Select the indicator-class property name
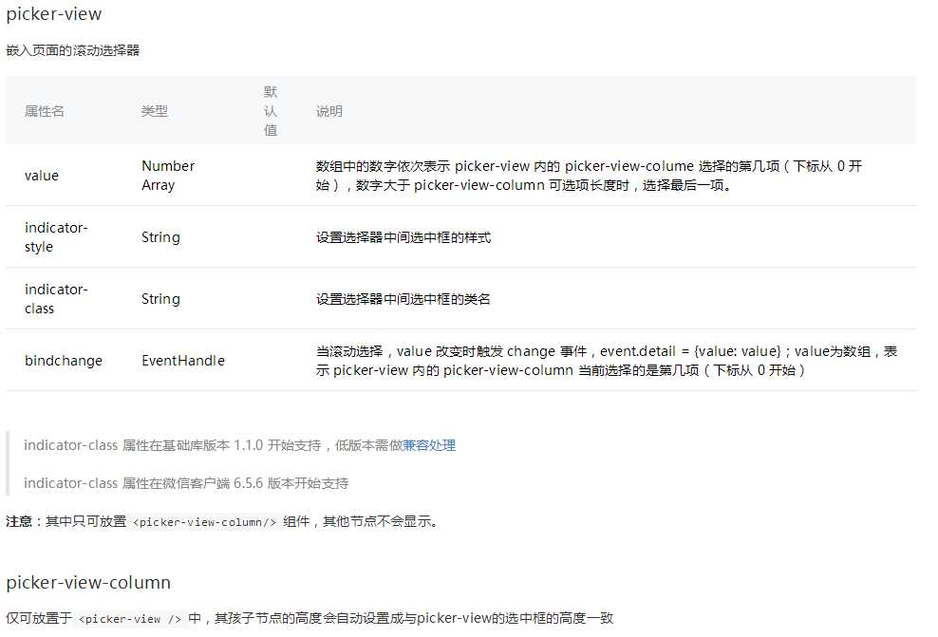The height and width of the screenshot is (637, 938). (x=56, y=299)
